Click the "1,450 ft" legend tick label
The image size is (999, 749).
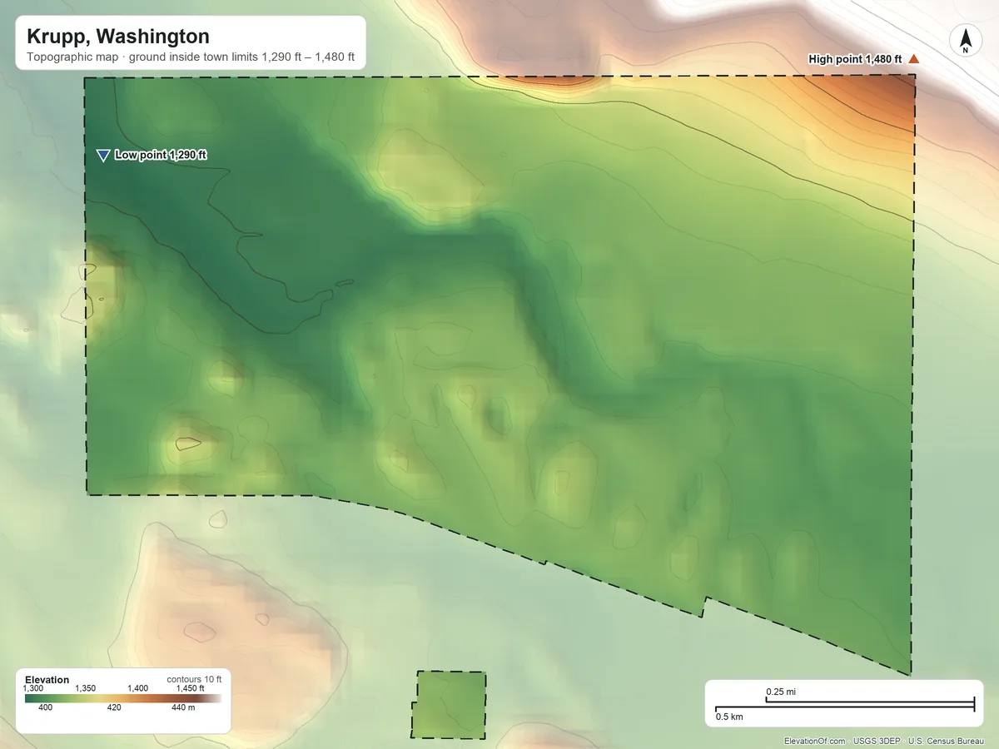191,689
